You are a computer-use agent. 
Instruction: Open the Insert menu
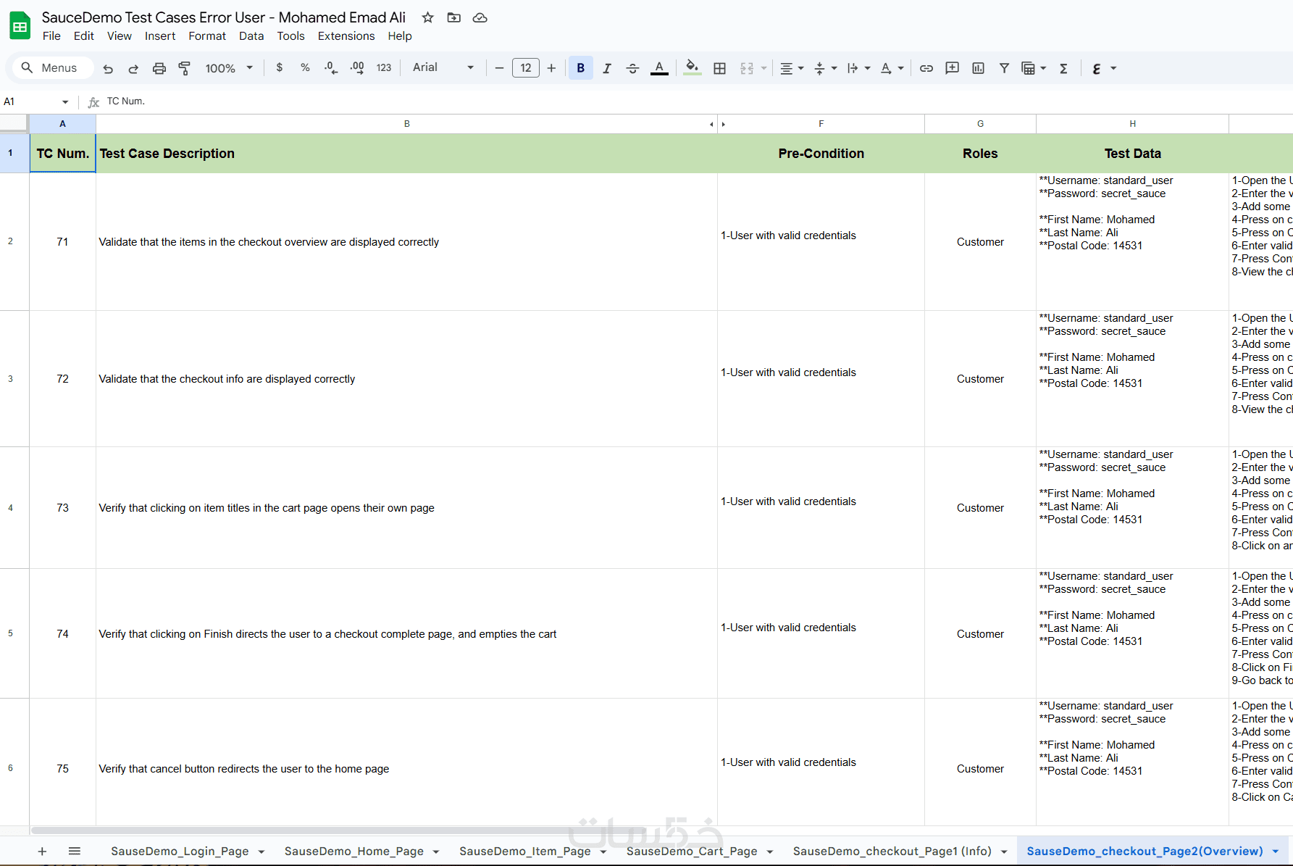(x=160, y=36)
